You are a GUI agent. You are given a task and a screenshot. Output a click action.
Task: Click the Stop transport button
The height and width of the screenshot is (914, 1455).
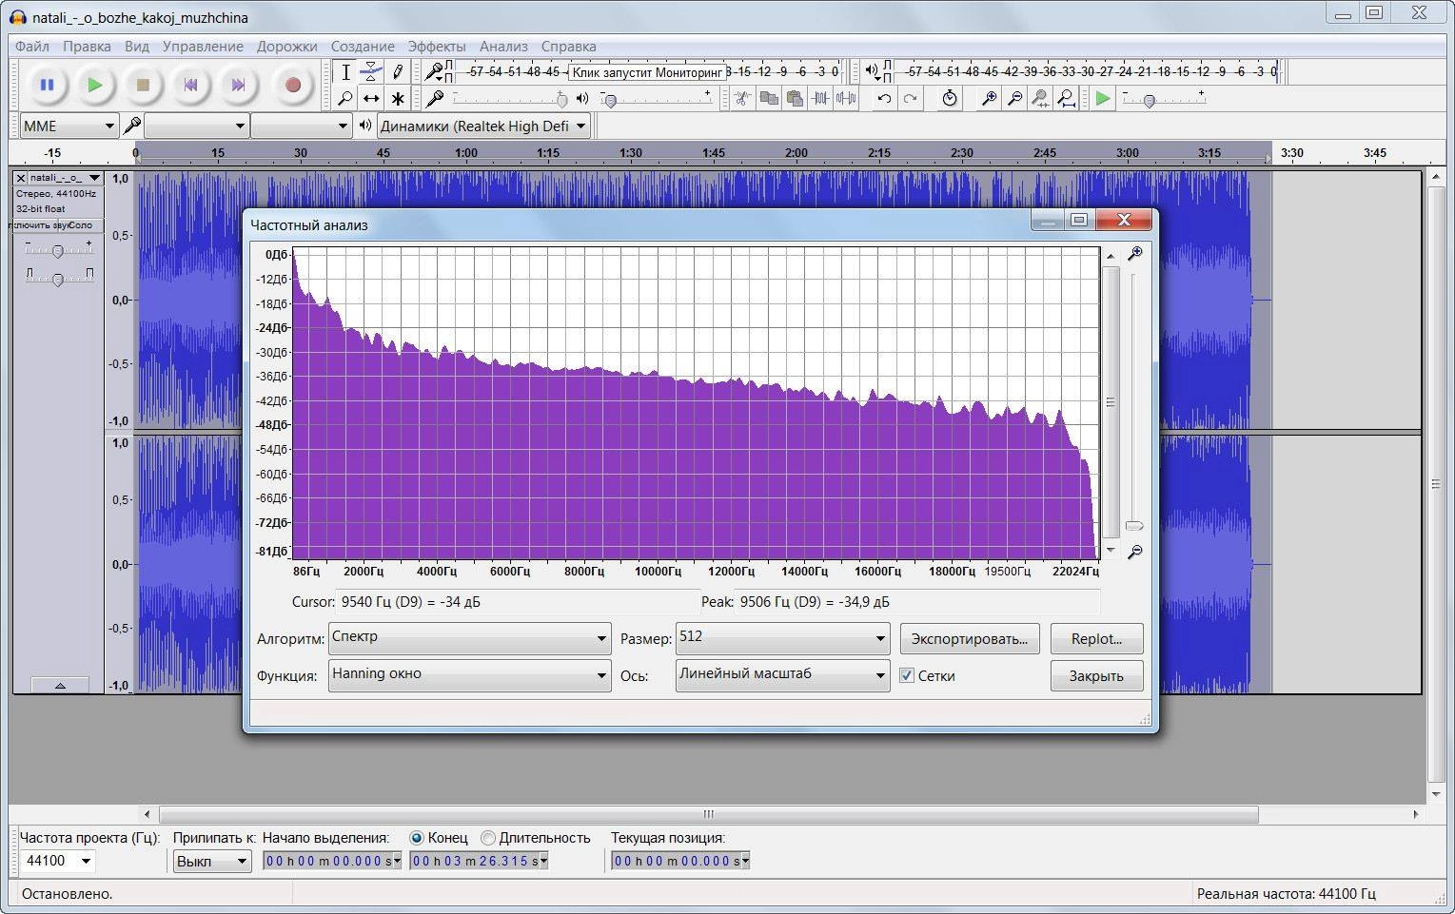coord(143,85)
